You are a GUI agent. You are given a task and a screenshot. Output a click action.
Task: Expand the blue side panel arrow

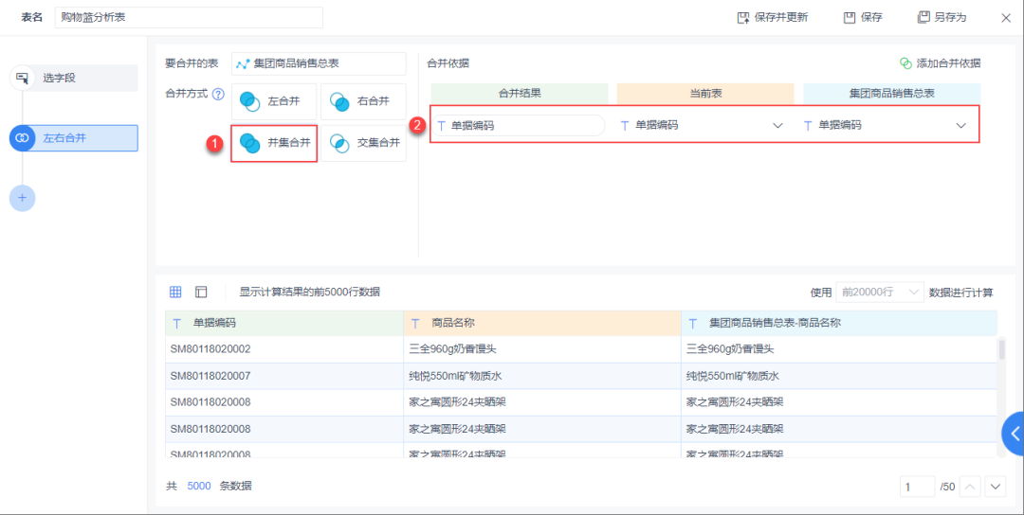point(1015,434)
